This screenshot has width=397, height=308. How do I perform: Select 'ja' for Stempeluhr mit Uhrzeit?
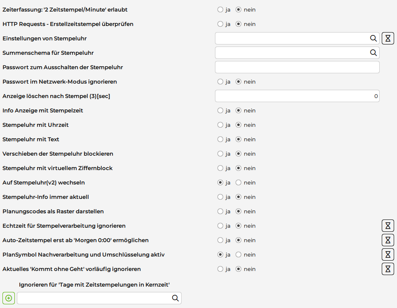(220, 125)
